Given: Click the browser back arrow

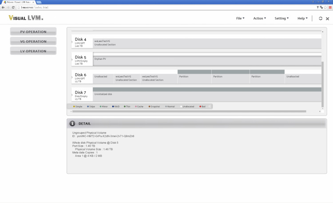Looking at the screenshot, I should [3, 8].
